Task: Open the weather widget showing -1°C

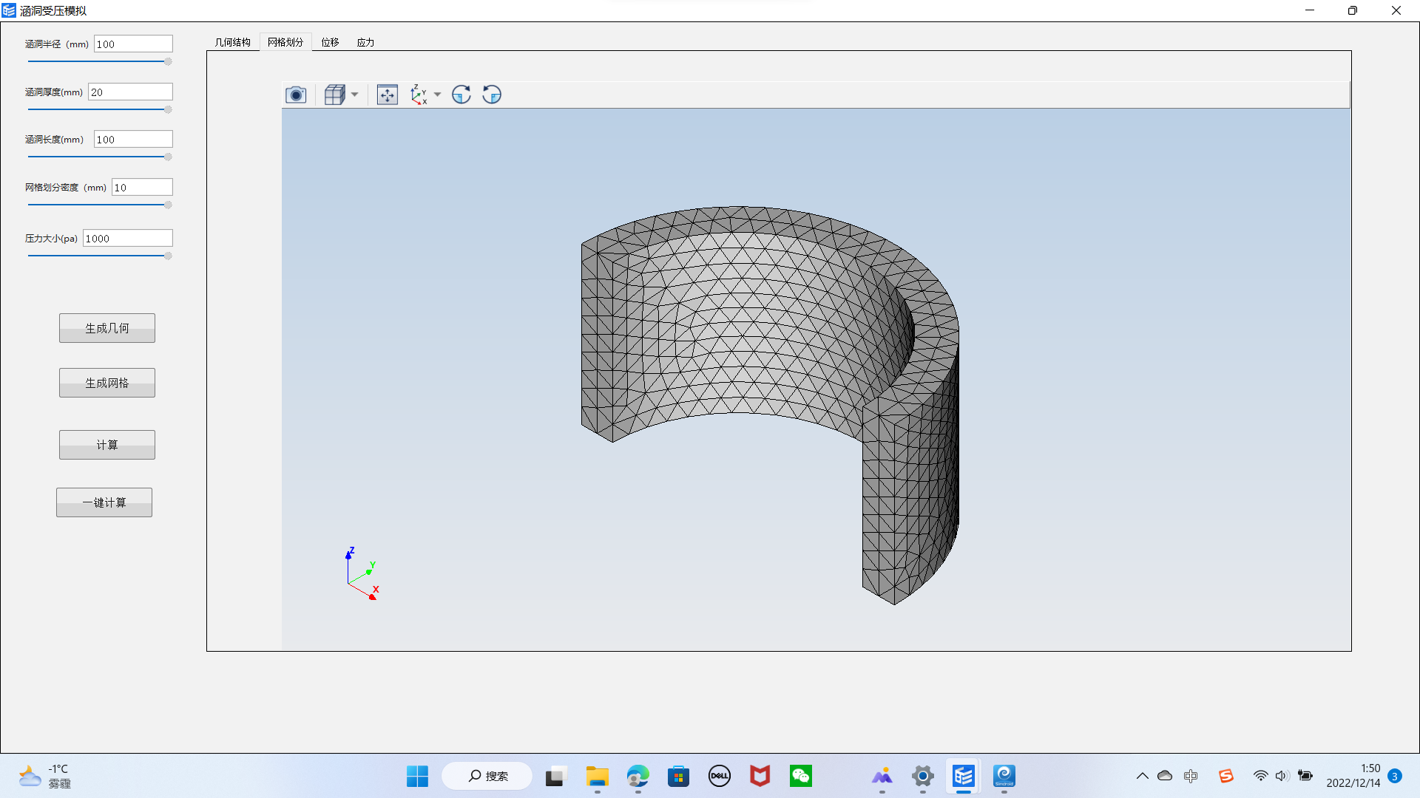Action: (x=44, y=776)
